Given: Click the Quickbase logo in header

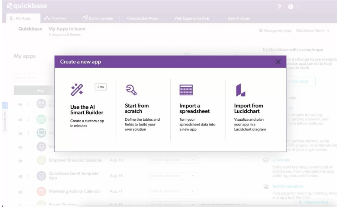Looking at the screenshot, I should 27,6.
